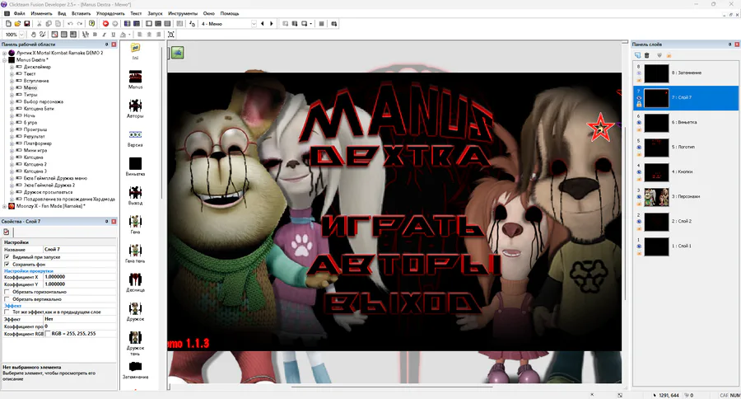Toggle visibility eye of layer 4 Кнопки
This screenshot has width=741, height=399.
coord(638,171)
